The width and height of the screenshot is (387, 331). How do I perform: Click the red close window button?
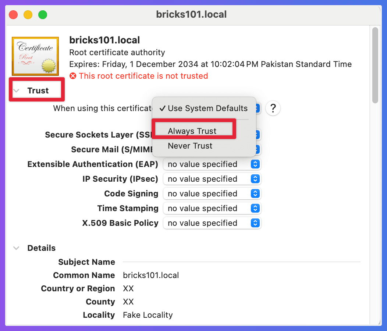14,15
